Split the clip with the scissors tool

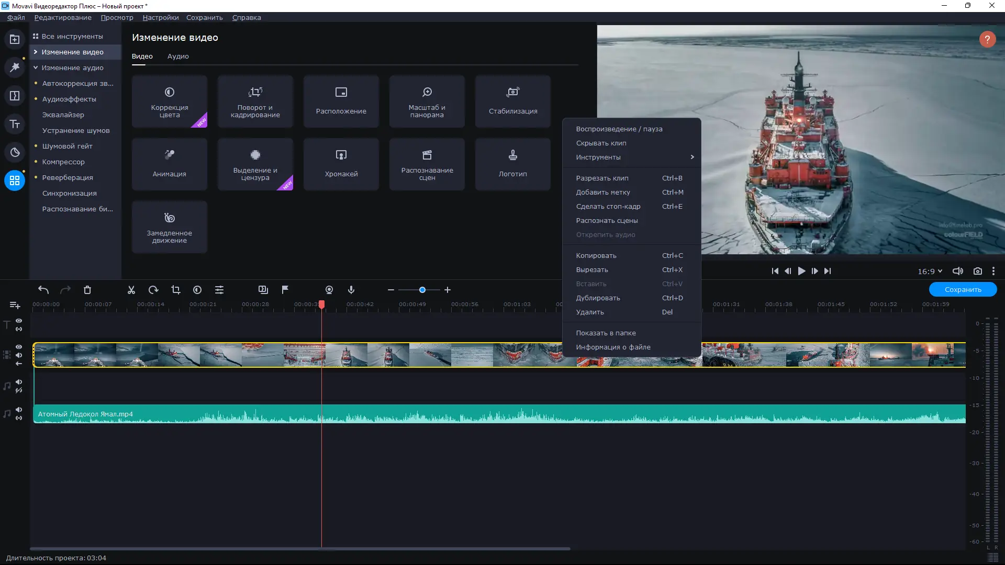(131, 290)
